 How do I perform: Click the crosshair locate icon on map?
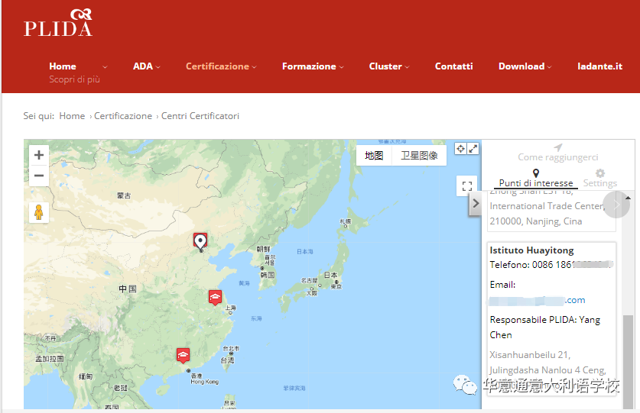460,149
